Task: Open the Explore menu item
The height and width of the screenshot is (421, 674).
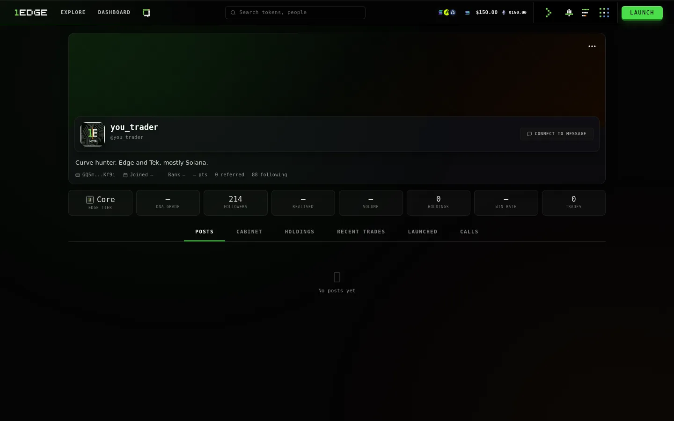Action: (73, 13)
